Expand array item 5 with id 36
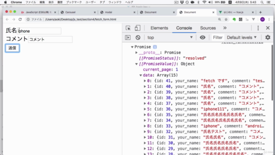275x155 pixels. point(145,109)
